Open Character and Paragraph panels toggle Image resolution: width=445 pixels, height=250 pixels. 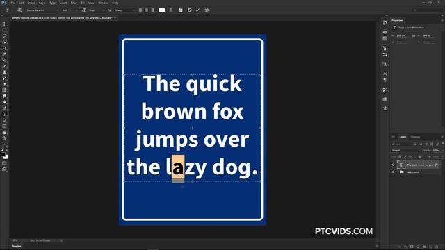tap(181, 10)
